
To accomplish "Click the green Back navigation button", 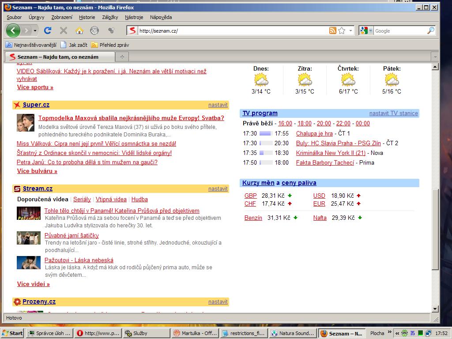I will (x=13, y=30).
